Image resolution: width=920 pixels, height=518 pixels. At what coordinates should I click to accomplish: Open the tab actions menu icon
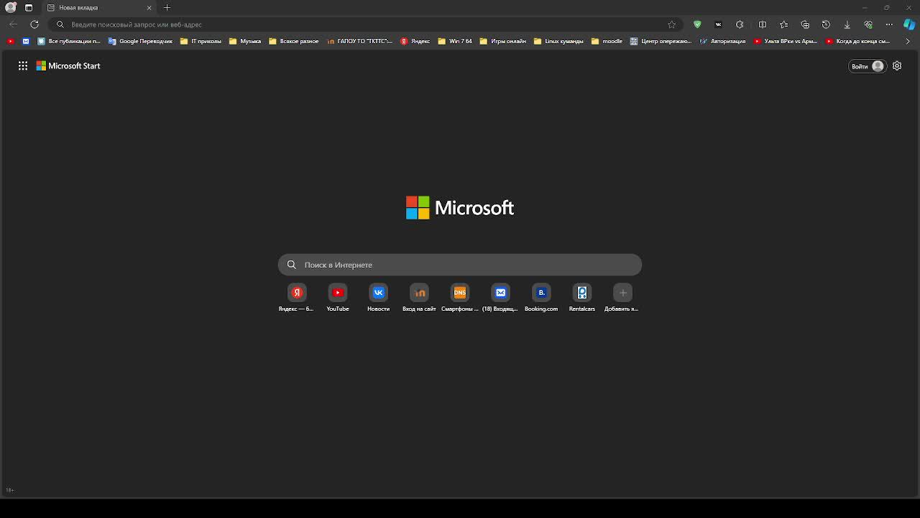point(29,7)
